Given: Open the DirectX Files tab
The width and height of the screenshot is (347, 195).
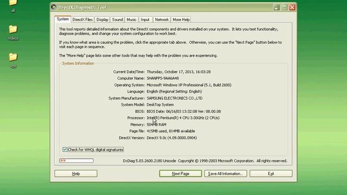Looking at the screenshot, I should coord(82,19).
